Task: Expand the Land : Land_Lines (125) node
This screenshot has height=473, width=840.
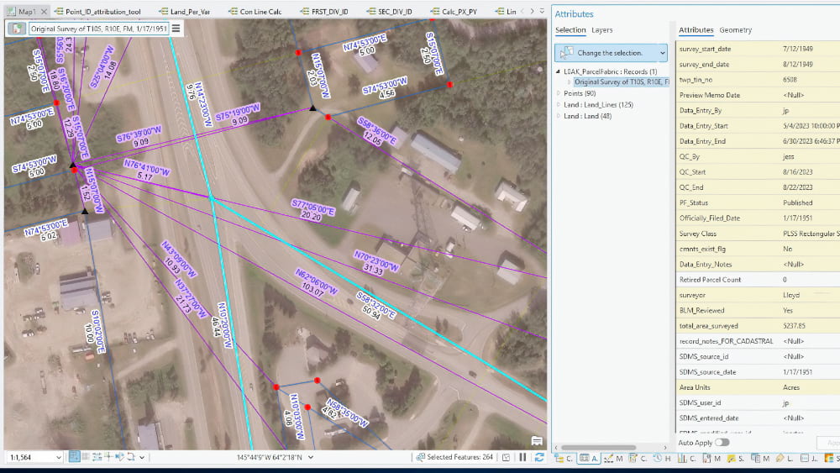Action: click(x=559, y=104)
